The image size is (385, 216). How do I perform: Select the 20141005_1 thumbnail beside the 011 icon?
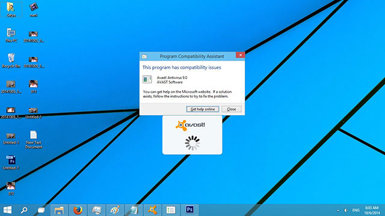11,87
